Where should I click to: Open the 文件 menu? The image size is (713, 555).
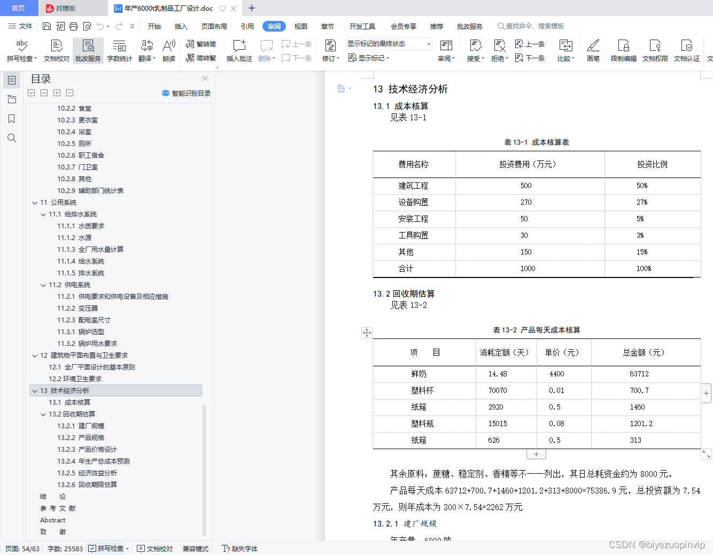coord(21,26)
